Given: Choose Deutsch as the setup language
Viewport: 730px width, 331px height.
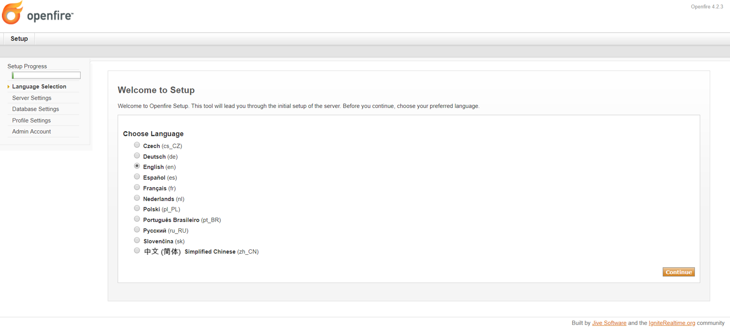Looking at the screenshot, I should pos(137,156).
